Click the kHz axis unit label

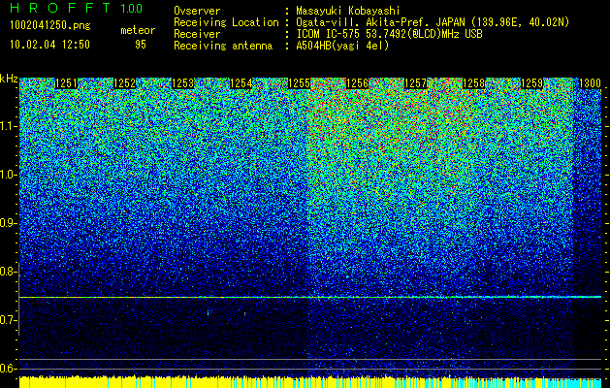click(9, 79)
